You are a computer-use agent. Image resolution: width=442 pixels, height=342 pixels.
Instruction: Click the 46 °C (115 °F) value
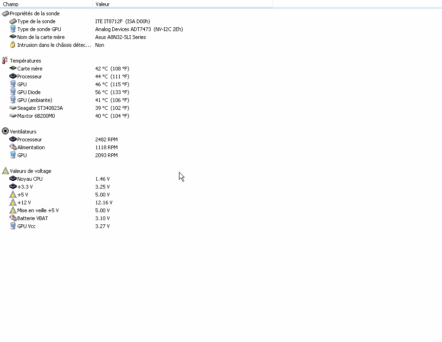(x=112, y=84)
